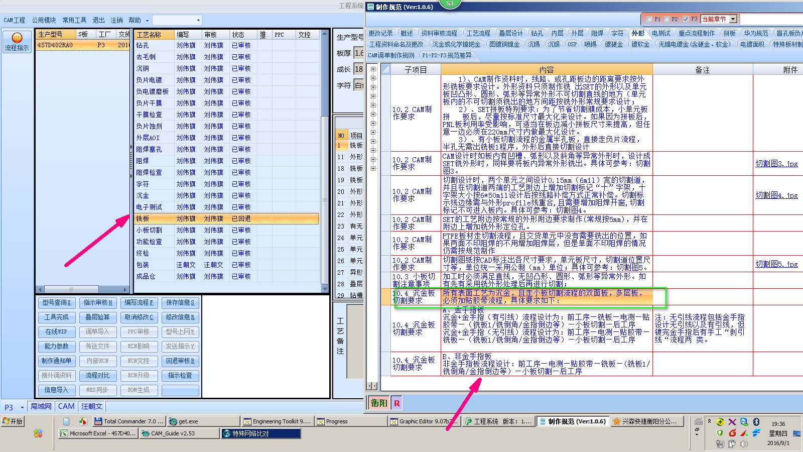Click the keyboard input tray icon

coord(698,422)
